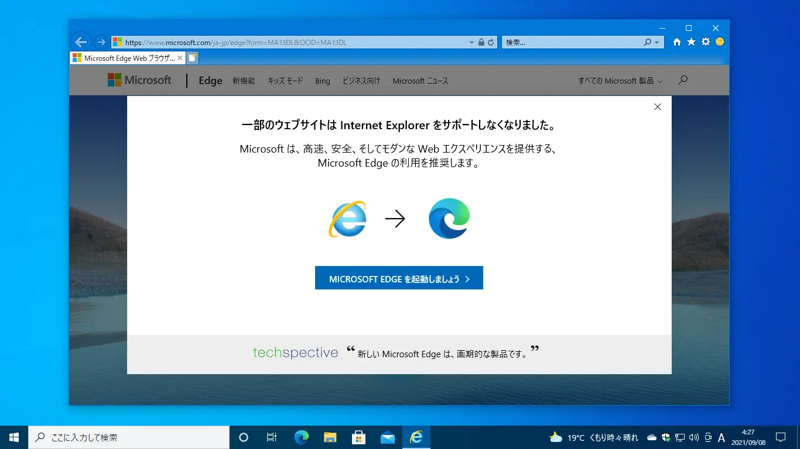Open the address bar history dropdown arrow
800x449 pixels.
coord(472,43)
